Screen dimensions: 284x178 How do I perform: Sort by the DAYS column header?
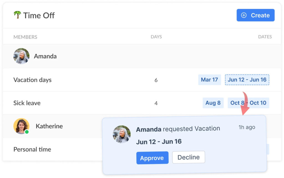click(156, 37)
